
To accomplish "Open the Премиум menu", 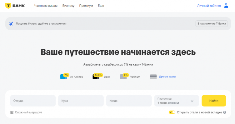I will 86,6.
